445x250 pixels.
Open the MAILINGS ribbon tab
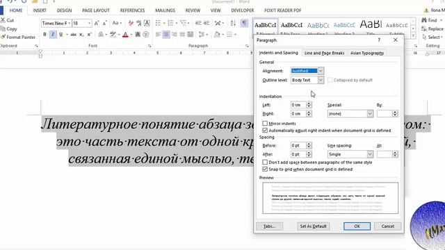165,10
